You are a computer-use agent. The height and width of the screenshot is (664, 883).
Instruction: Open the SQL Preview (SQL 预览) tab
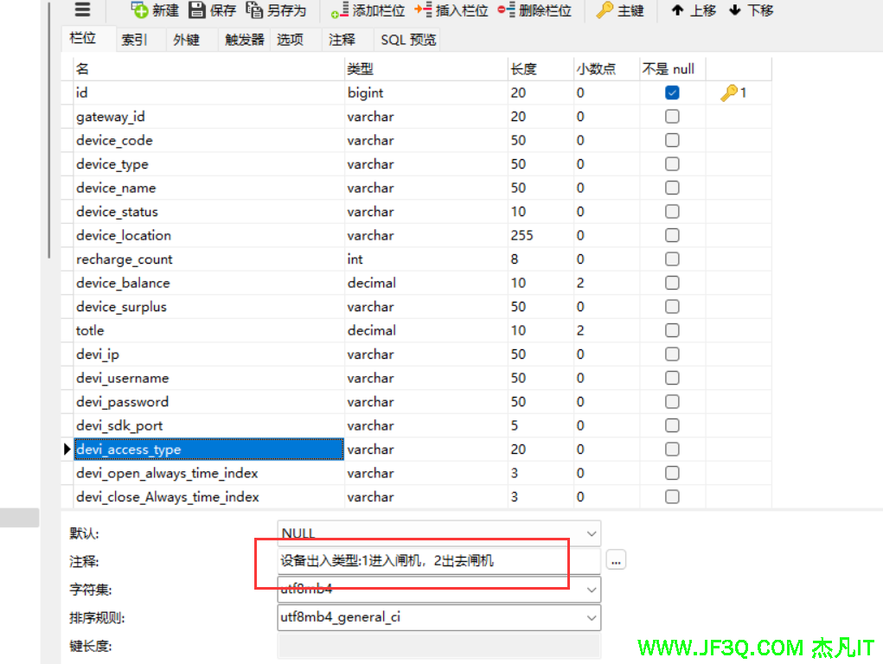coord(408,40)
